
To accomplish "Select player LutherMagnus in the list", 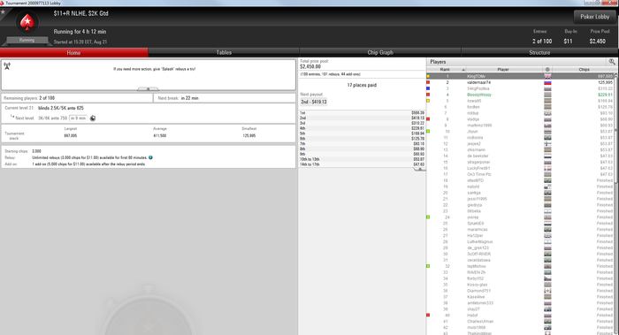I will point(520,241).
